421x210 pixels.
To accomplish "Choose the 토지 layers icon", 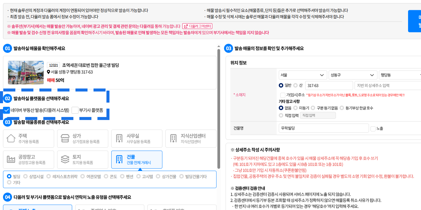I will [x=65, y=160].
